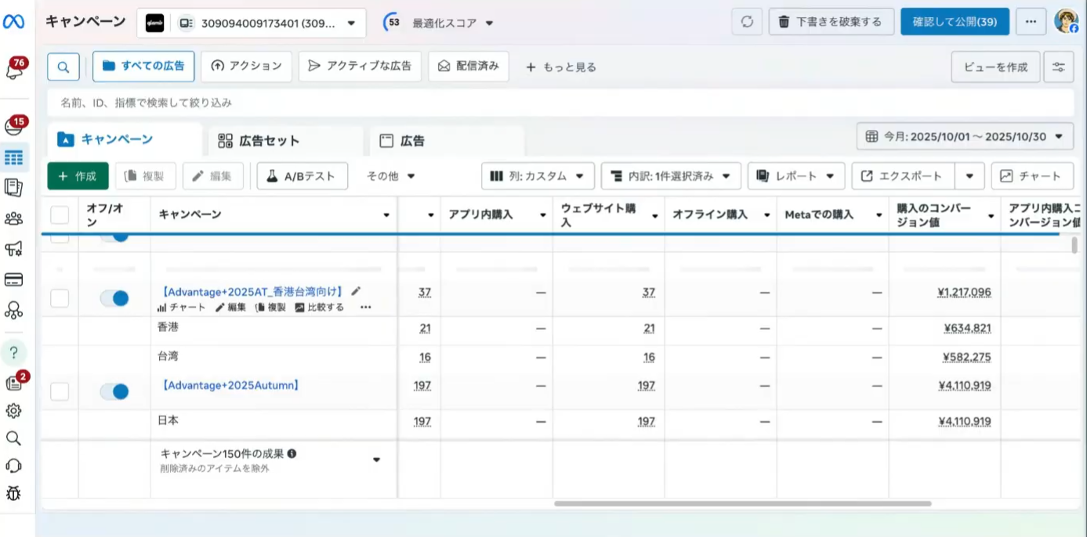The image size is (1087, 537).
Task: Click the green 作成 button
Action: (x=78, y=176)
